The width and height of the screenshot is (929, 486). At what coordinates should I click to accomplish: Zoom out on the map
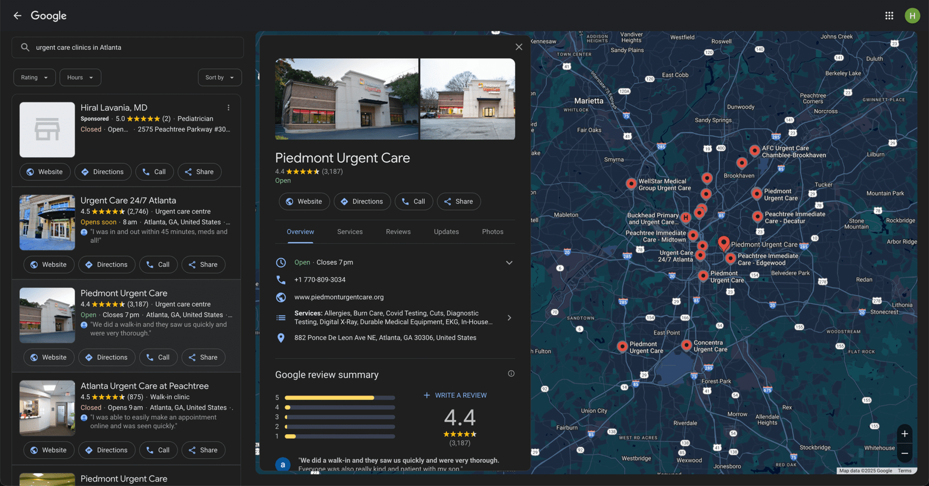905,453
